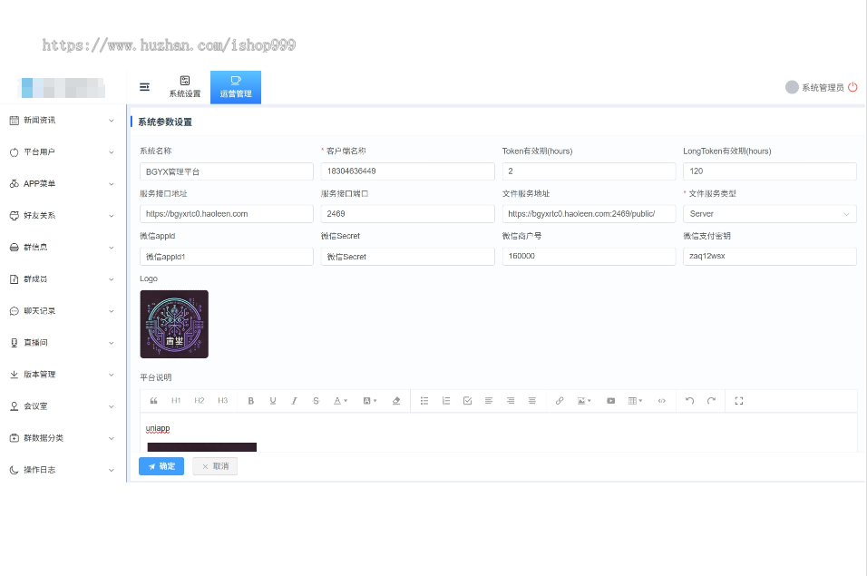Redo last editor change

pyautogui.click(x=711, y=401)
